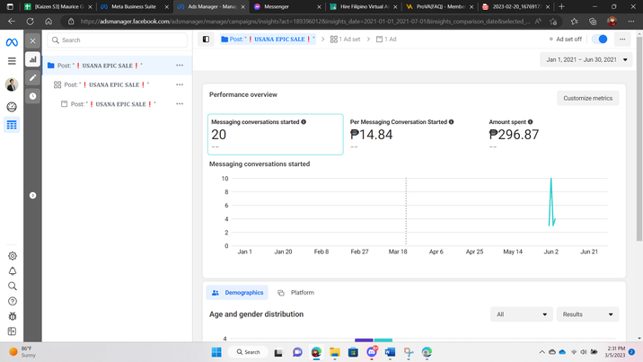Open the history clock icon
Image resolution: width=643 pixels, height=362 pixels.
click(33, 96)
